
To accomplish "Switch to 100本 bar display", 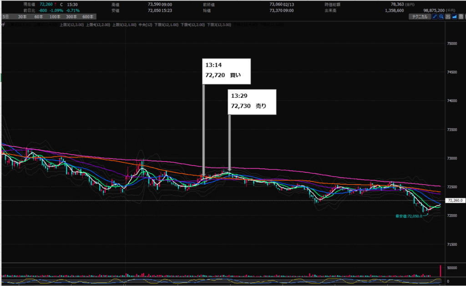I will tap(55, 16).
